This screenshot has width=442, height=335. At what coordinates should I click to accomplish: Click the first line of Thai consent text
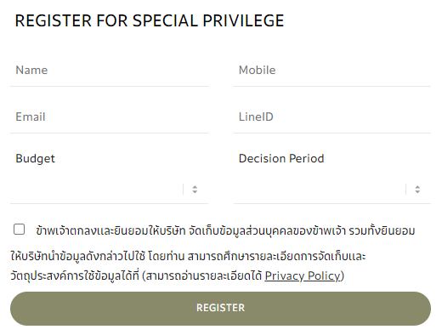[225, 230]
